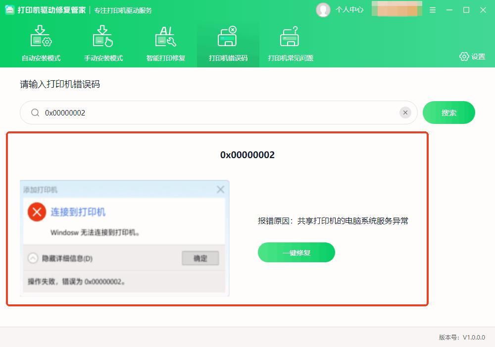Click the 设置 label text

(478, 57)
